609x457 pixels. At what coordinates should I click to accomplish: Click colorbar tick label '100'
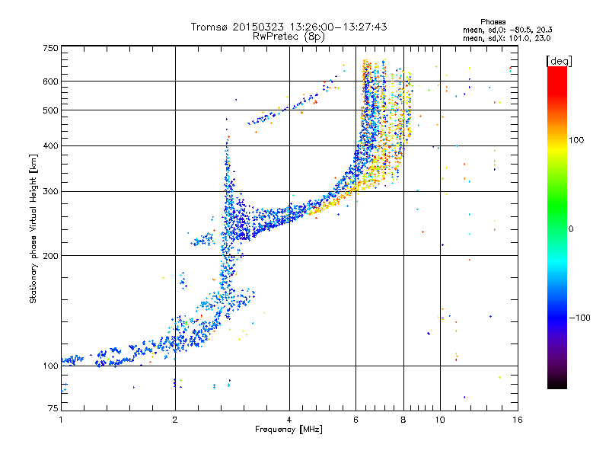tap(576, 140)
